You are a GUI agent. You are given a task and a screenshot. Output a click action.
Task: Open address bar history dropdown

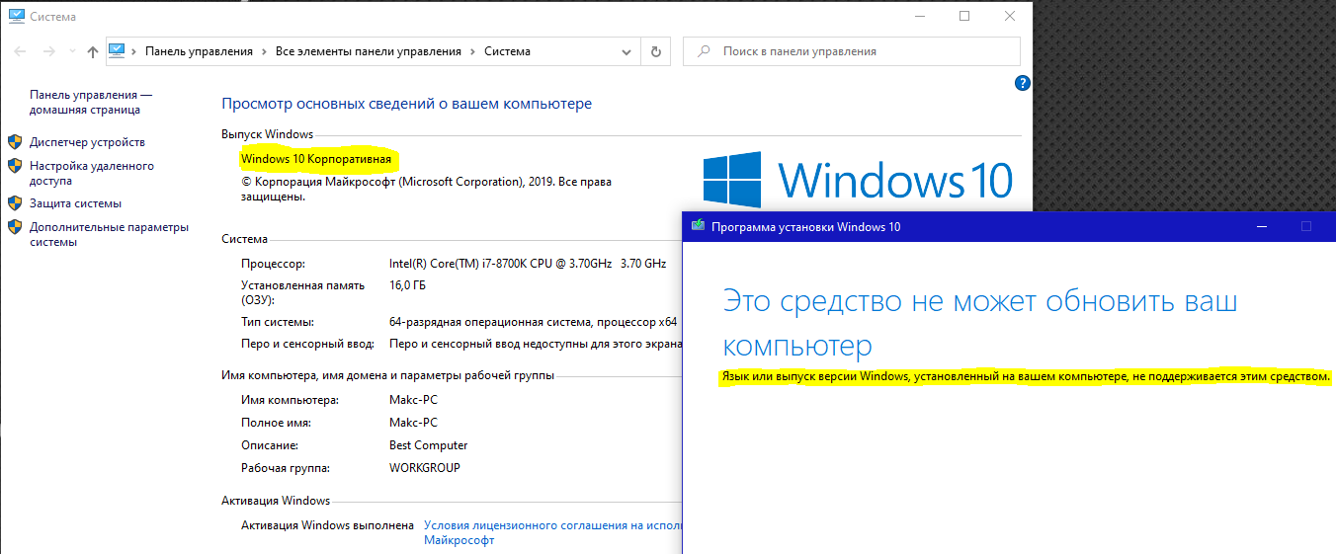click(626, 51)
